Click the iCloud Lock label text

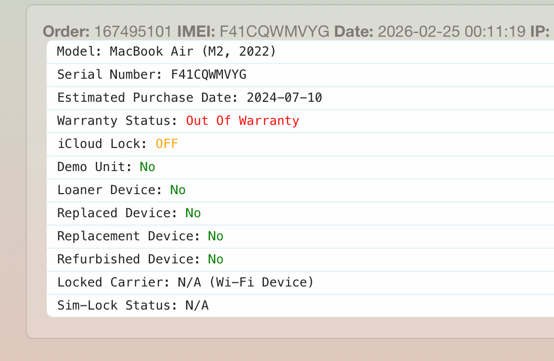[102, 144]
